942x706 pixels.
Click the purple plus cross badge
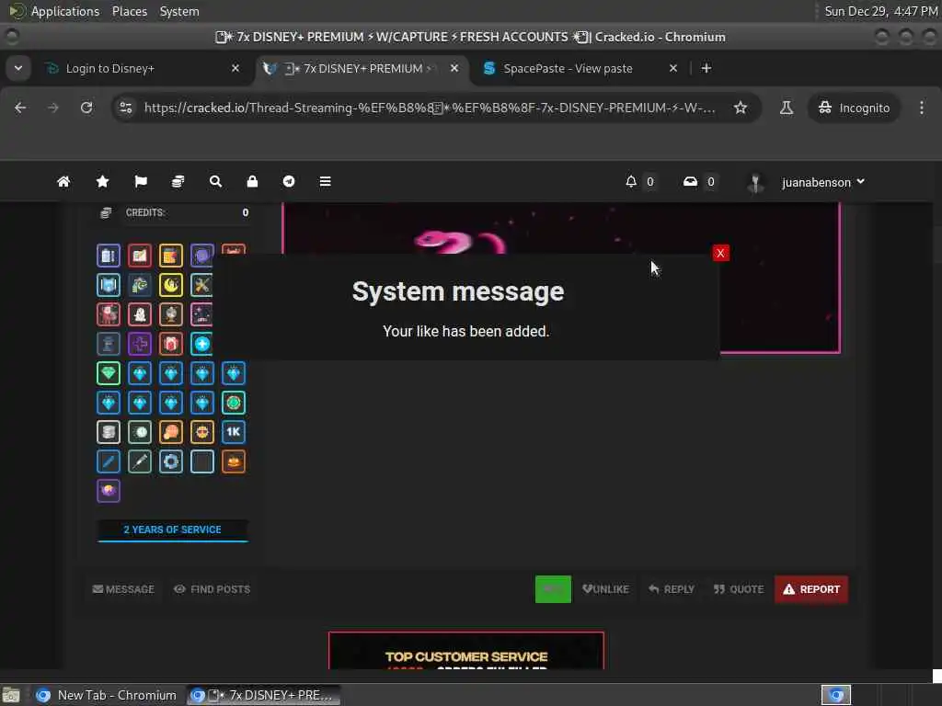click(140, 344)
